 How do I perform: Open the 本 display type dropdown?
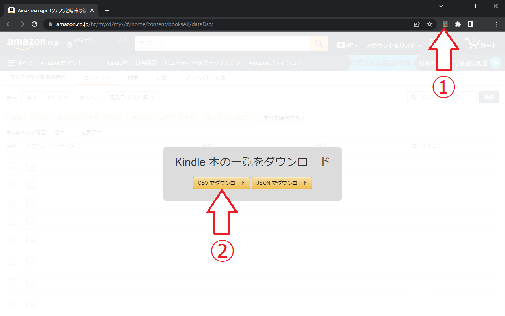31,97
